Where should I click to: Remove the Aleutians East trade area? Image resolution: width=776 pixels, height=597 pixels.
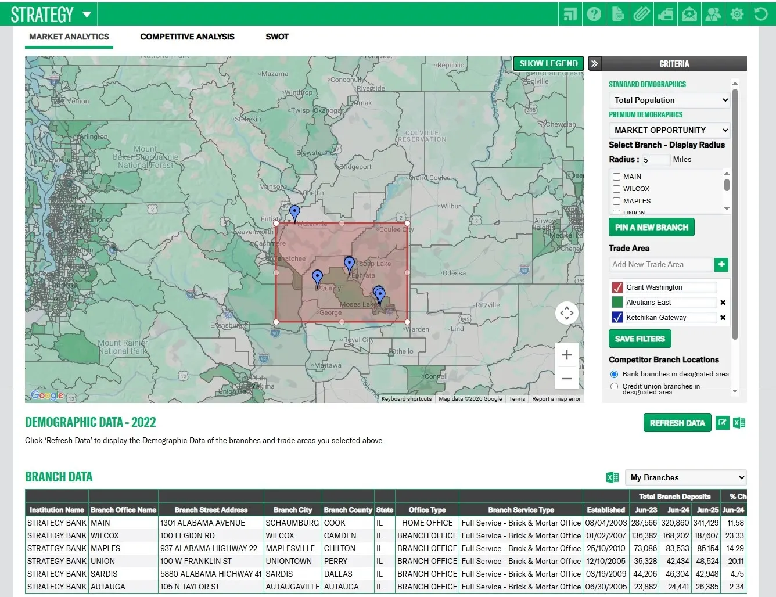coord(723,303)
